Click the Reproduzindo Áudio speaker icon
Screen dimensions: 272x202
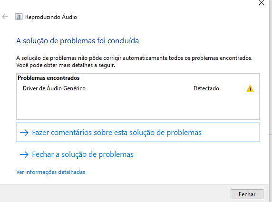click(19, 17)
